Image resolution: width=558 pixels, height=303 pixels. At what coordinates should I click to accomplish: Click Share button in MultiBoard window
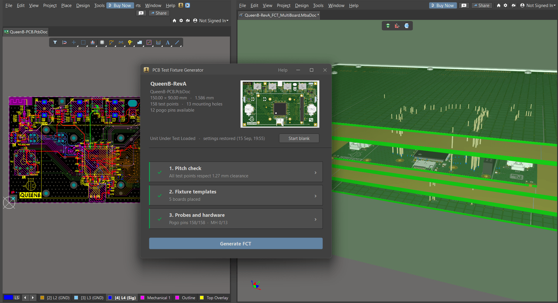[482, 6]
